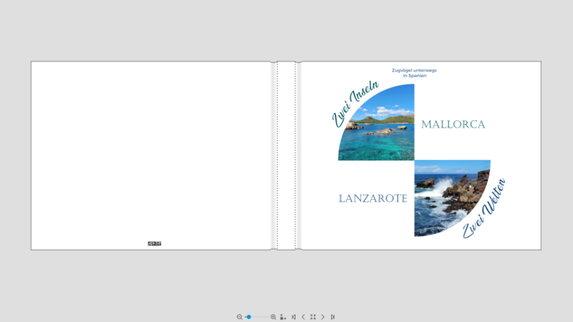Go to the next page
Image resolution: width=573 pixels, height=322 pixels.
pyautogui.click(x=323, y=317)
